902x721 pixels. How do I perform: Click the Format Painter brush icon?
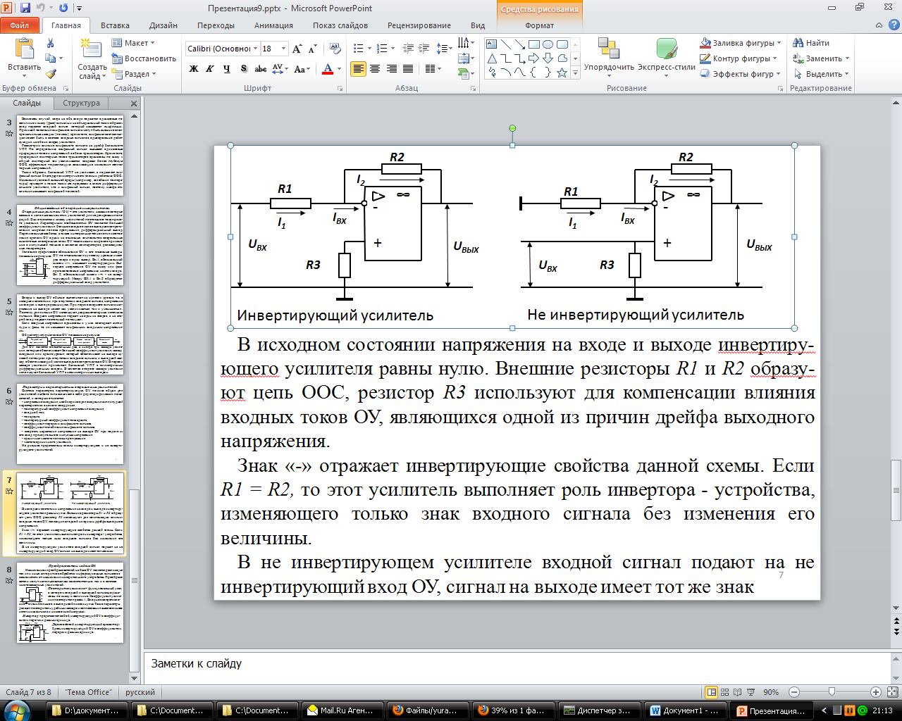tap(50, 74)
